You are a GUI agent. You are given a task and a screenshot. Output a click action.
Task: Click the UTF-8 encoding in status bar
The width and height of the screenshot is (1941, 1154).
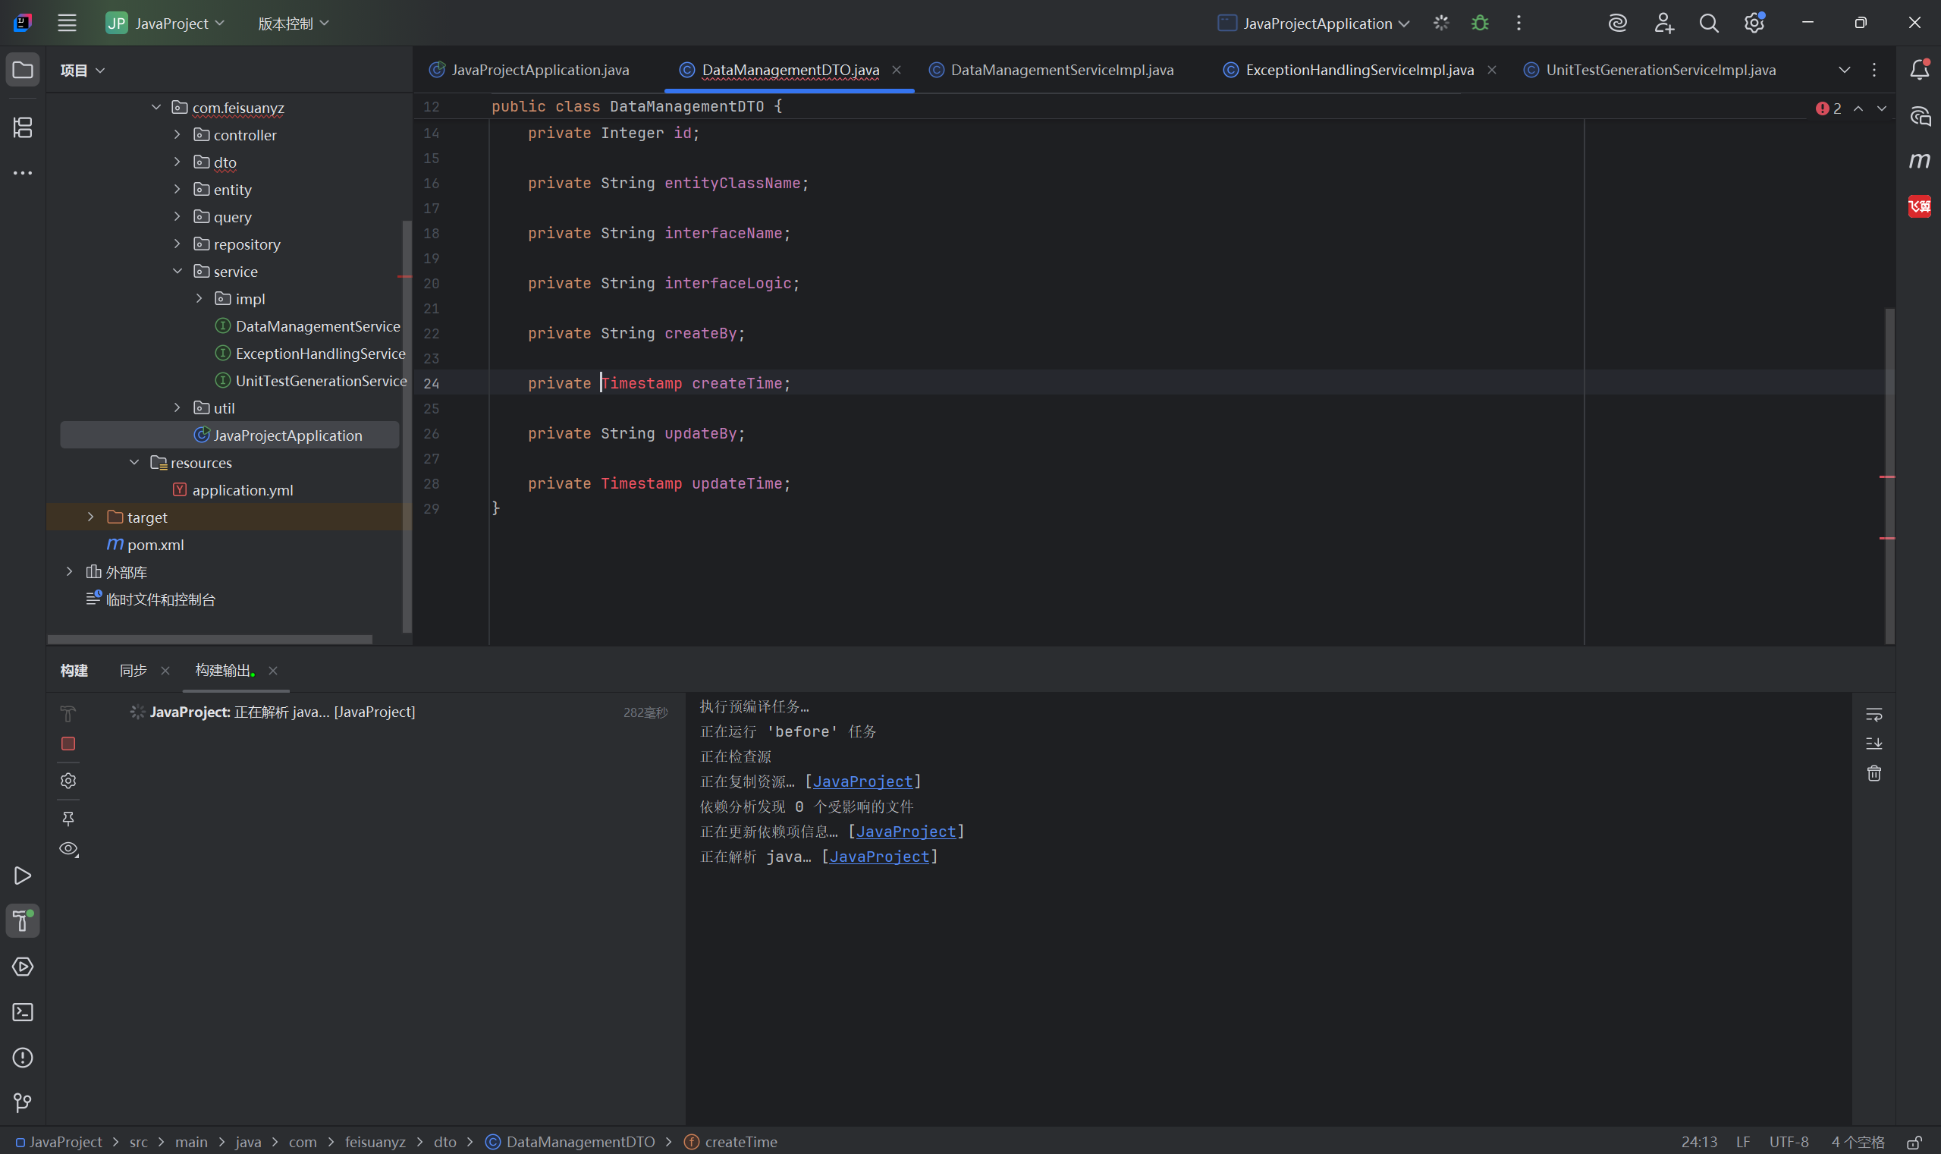tap(1789, 1142)
